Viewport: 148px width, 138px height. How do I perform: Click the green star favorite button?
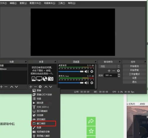click(91, 131)
